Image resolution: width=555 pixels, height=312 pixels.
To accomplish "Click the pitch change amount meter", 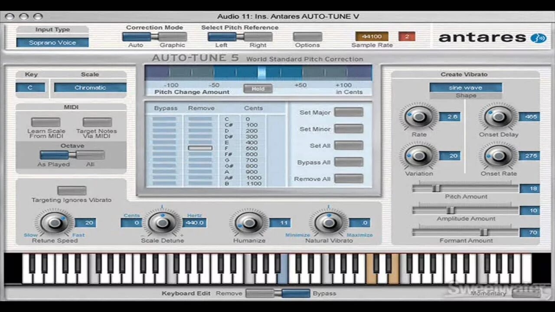I will pyautogui.click(x=258, y=72).
